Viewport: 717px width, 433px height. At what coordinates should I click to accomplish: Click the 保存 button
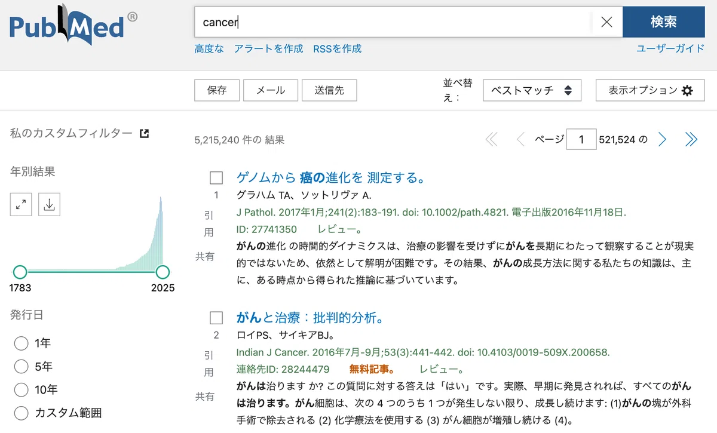(x=217, y=90)
